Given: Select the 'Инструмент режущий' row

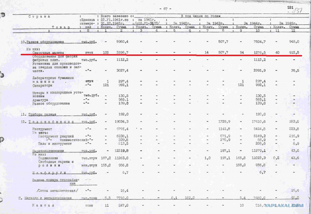Looking at the screenshot, I should coord(56,136).
